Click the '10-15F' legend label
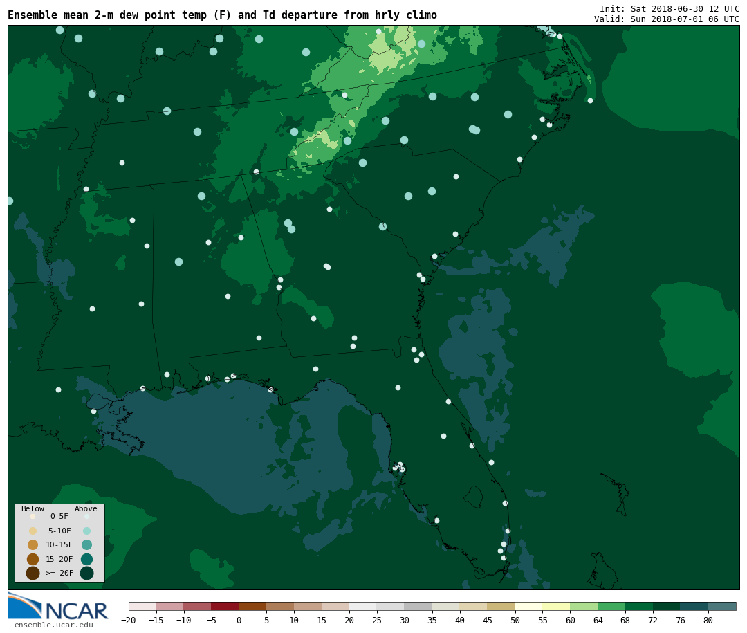 pyautogui.click(x=59, y=545)
